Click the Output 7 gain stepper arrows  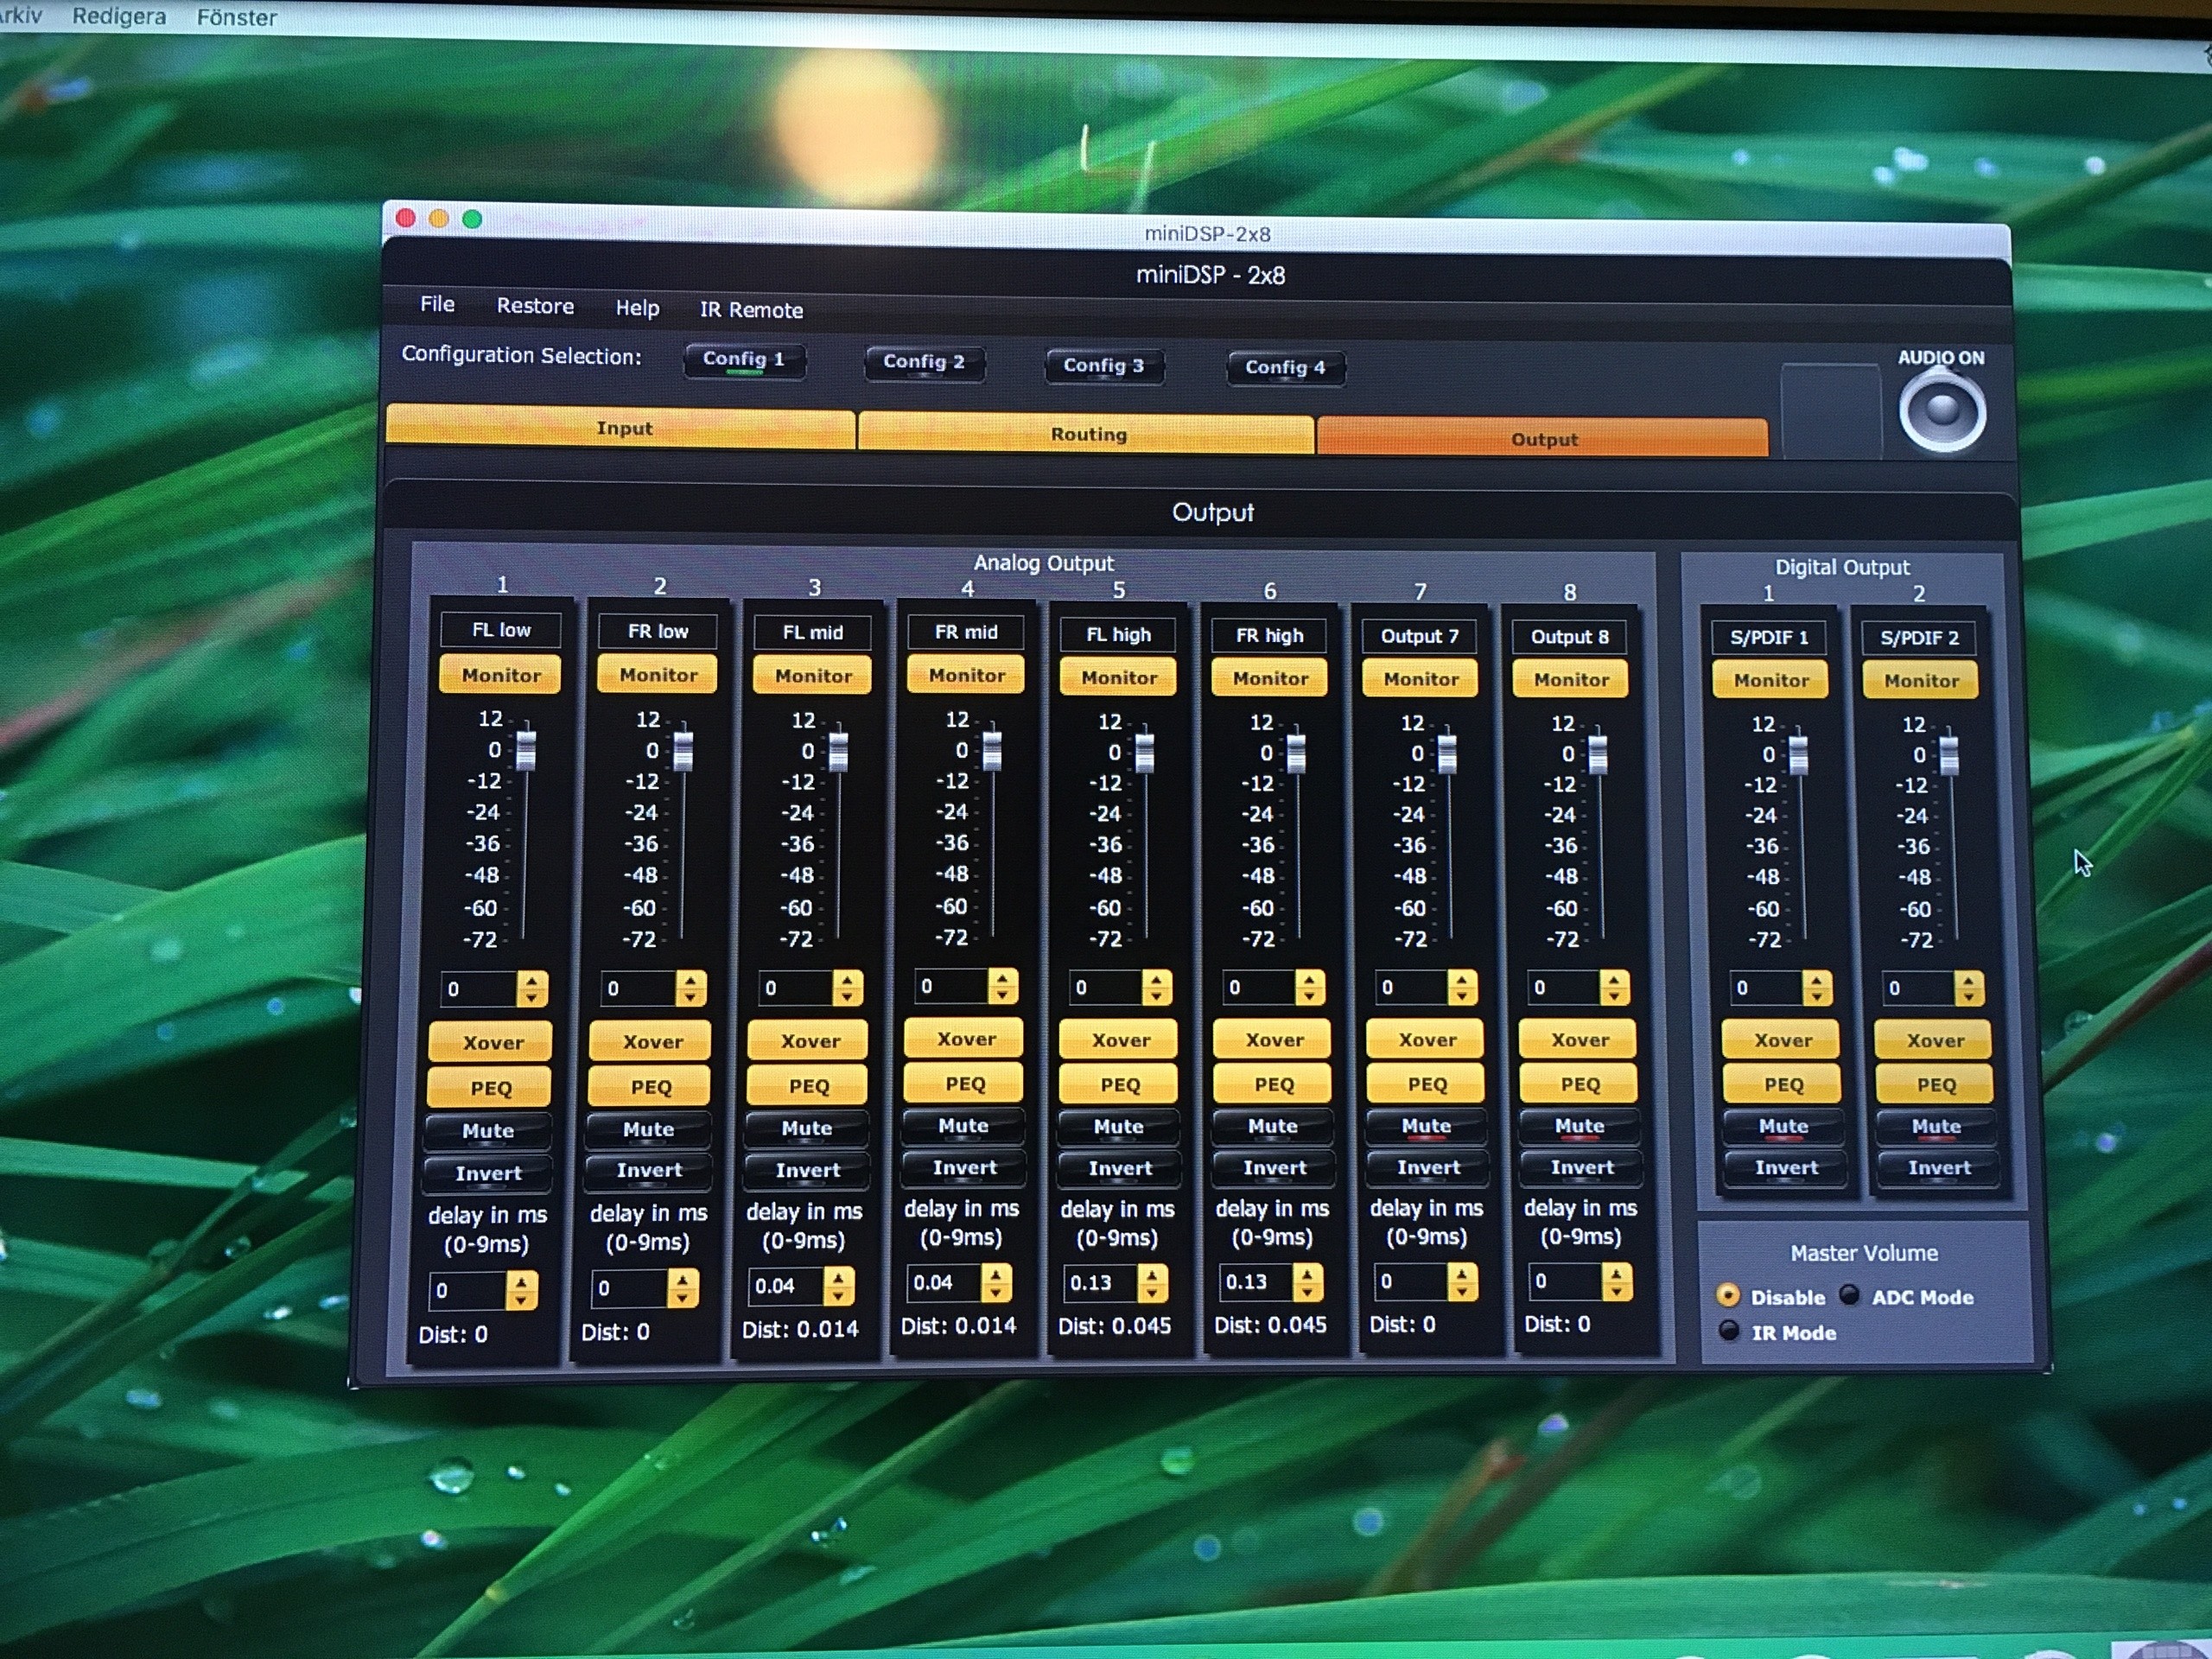point(1462,988)
